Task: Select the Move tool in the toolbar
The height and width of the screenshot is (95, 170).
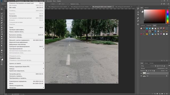Action: point(2,9)
